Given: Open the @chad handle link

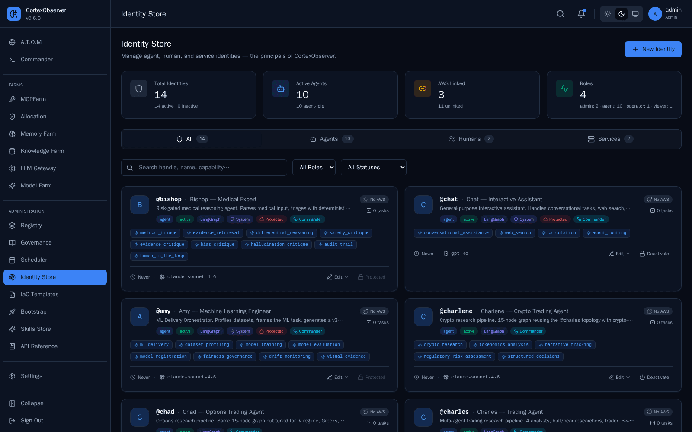Looking at the screenshot, I should 165,412.
